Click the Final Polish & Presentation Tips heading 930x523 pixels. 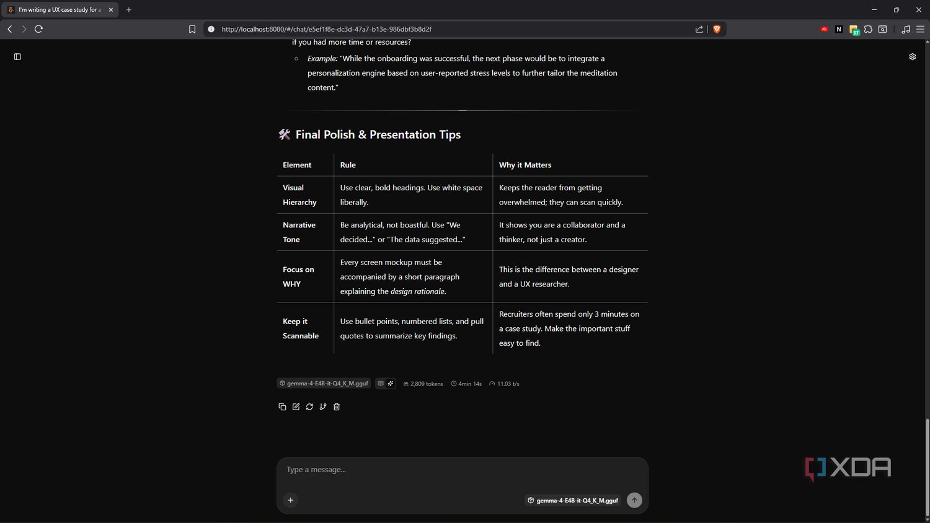(x=378, y=134)
